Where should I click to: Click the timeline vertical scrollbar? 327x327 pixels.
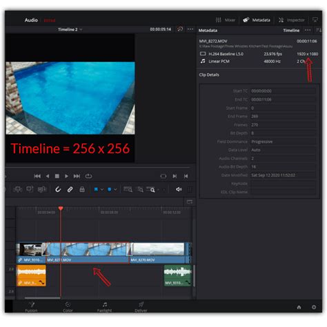click(x=195, y=276)
